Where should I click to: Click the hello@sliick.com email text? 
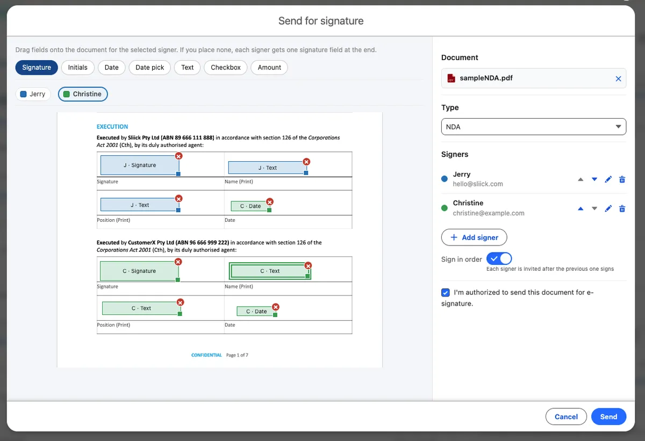point(478,184)
